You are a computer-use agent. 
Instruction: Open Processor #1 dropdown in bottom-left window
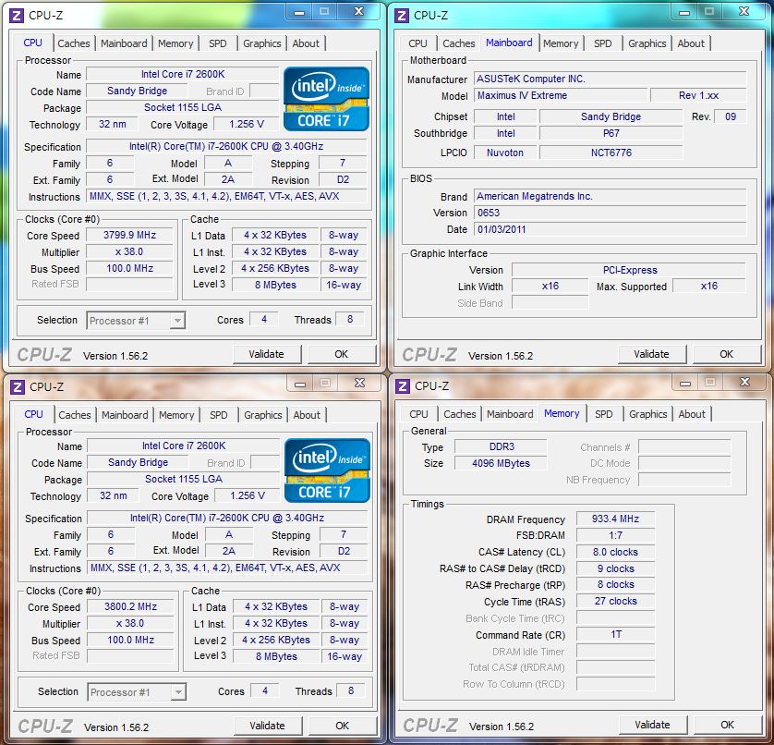137,692
